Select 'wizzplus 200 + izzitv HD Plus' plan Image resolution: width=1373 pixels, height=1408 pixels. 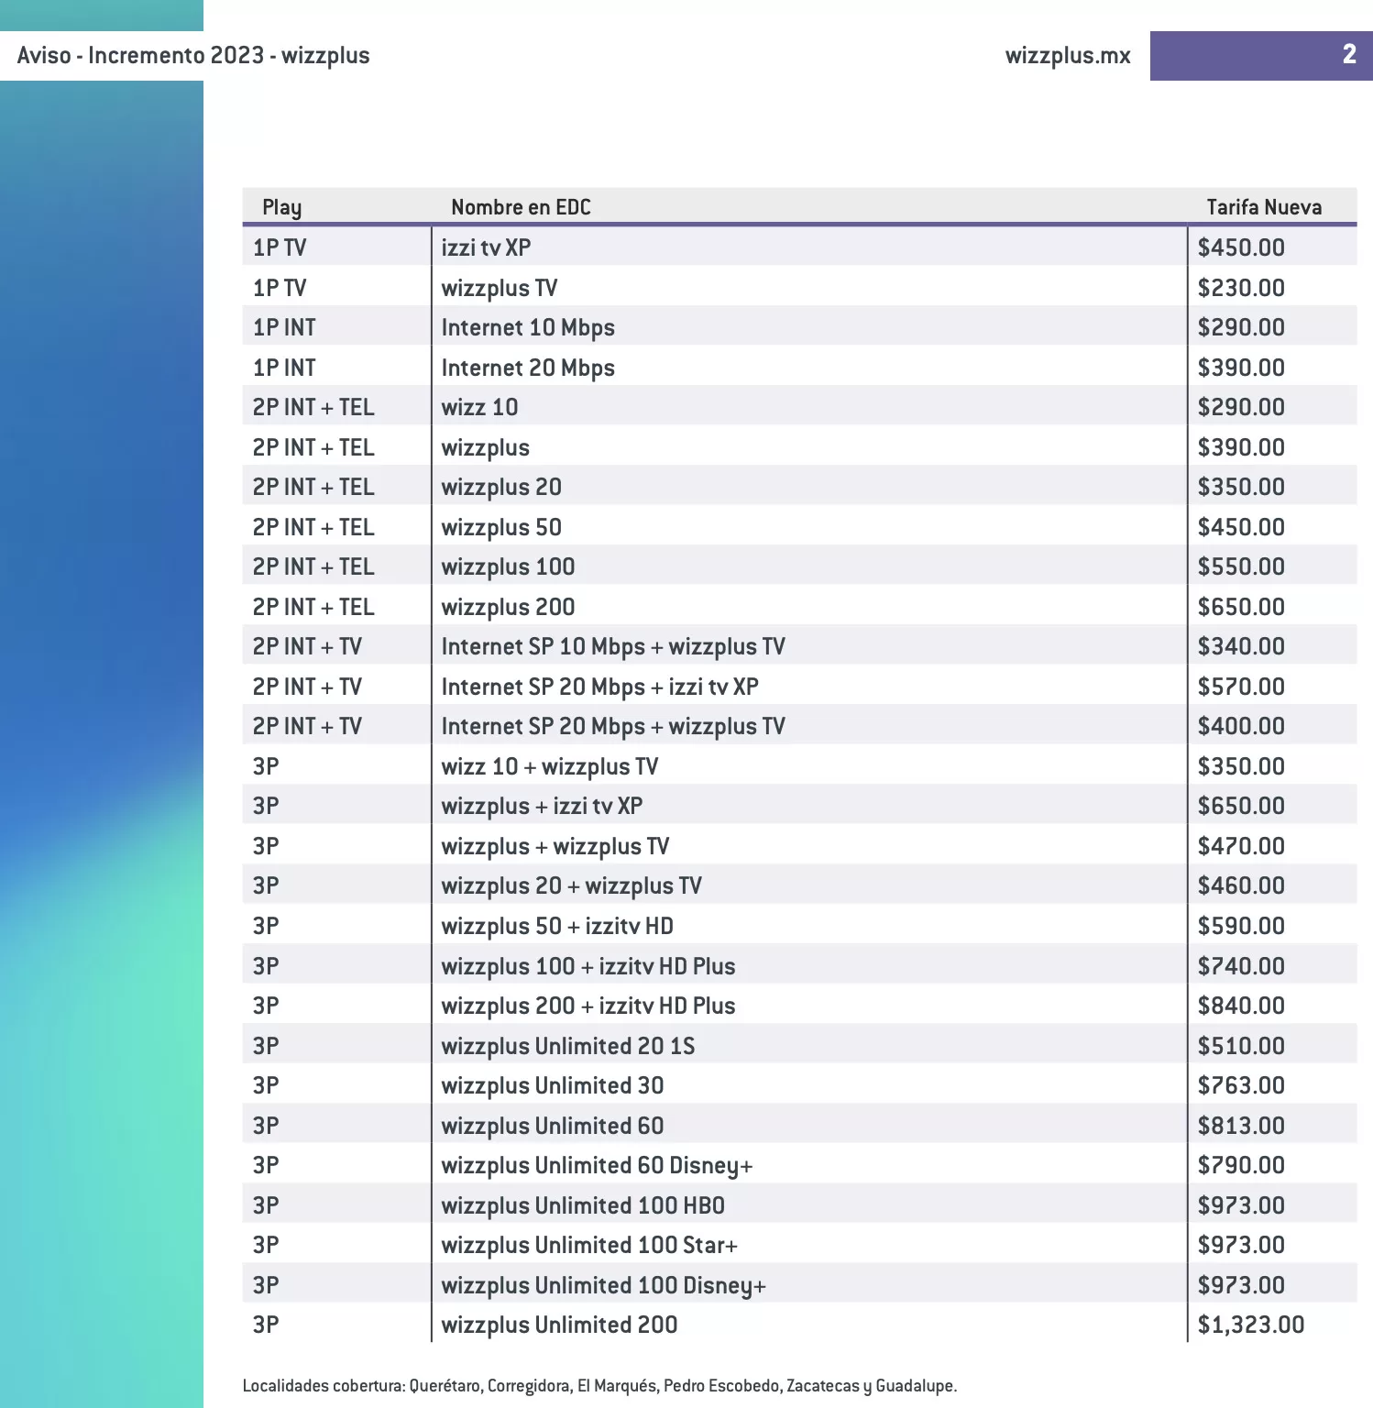click(x=588, y=1006)
